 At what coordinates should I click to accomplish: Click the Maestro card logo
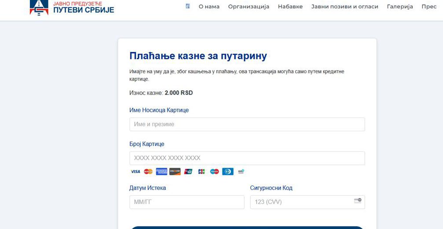point(214,172)
